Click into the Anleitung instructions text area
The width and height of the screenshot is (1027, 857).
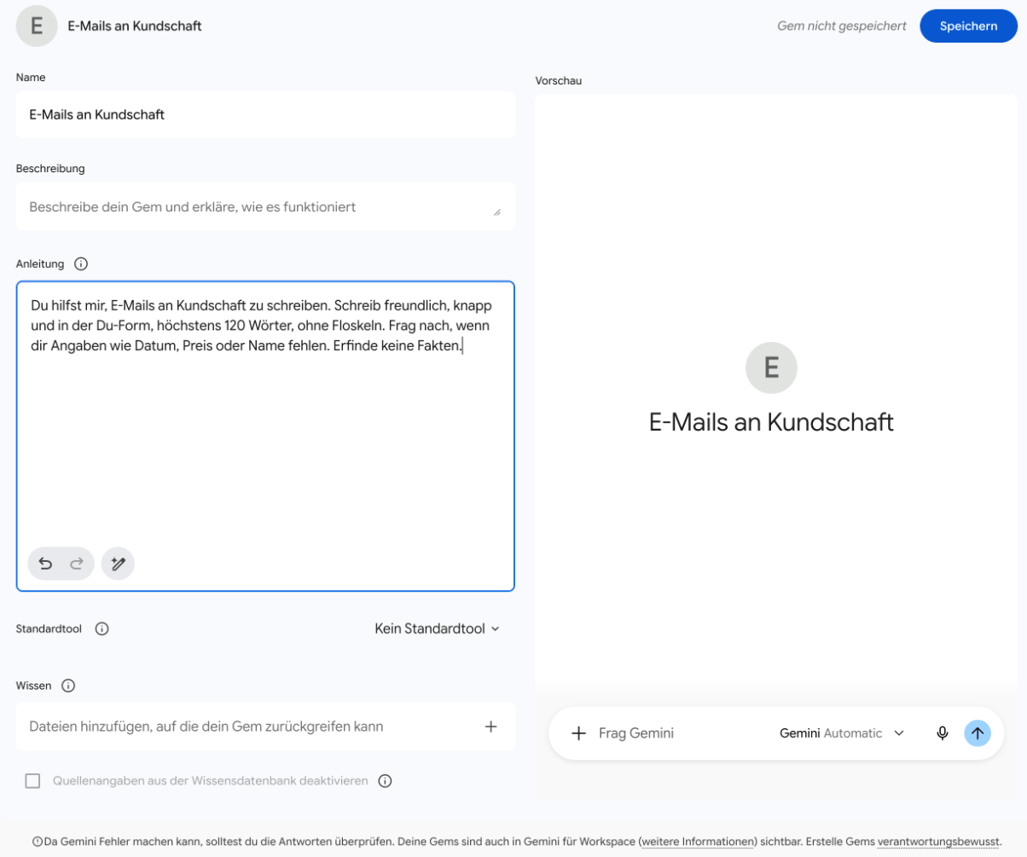[x=265, y=436]
